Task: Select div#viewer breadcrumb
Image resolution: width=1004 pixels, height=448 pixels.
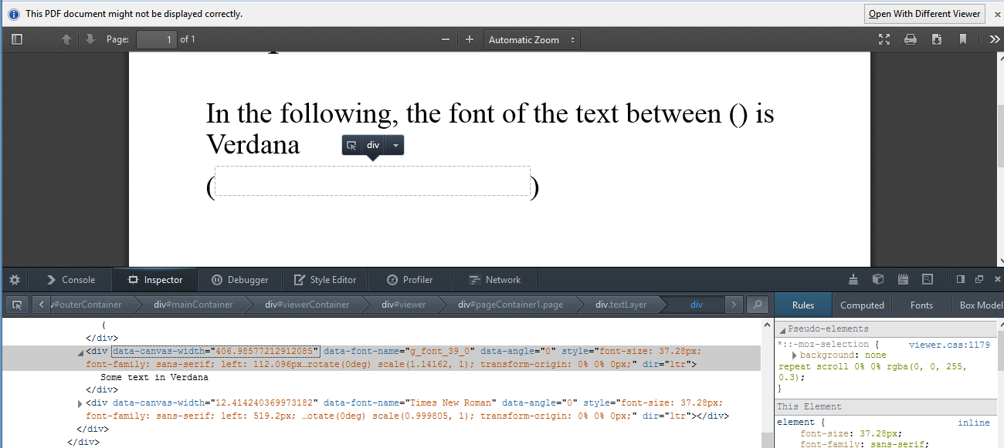Action: click(403, 305)
